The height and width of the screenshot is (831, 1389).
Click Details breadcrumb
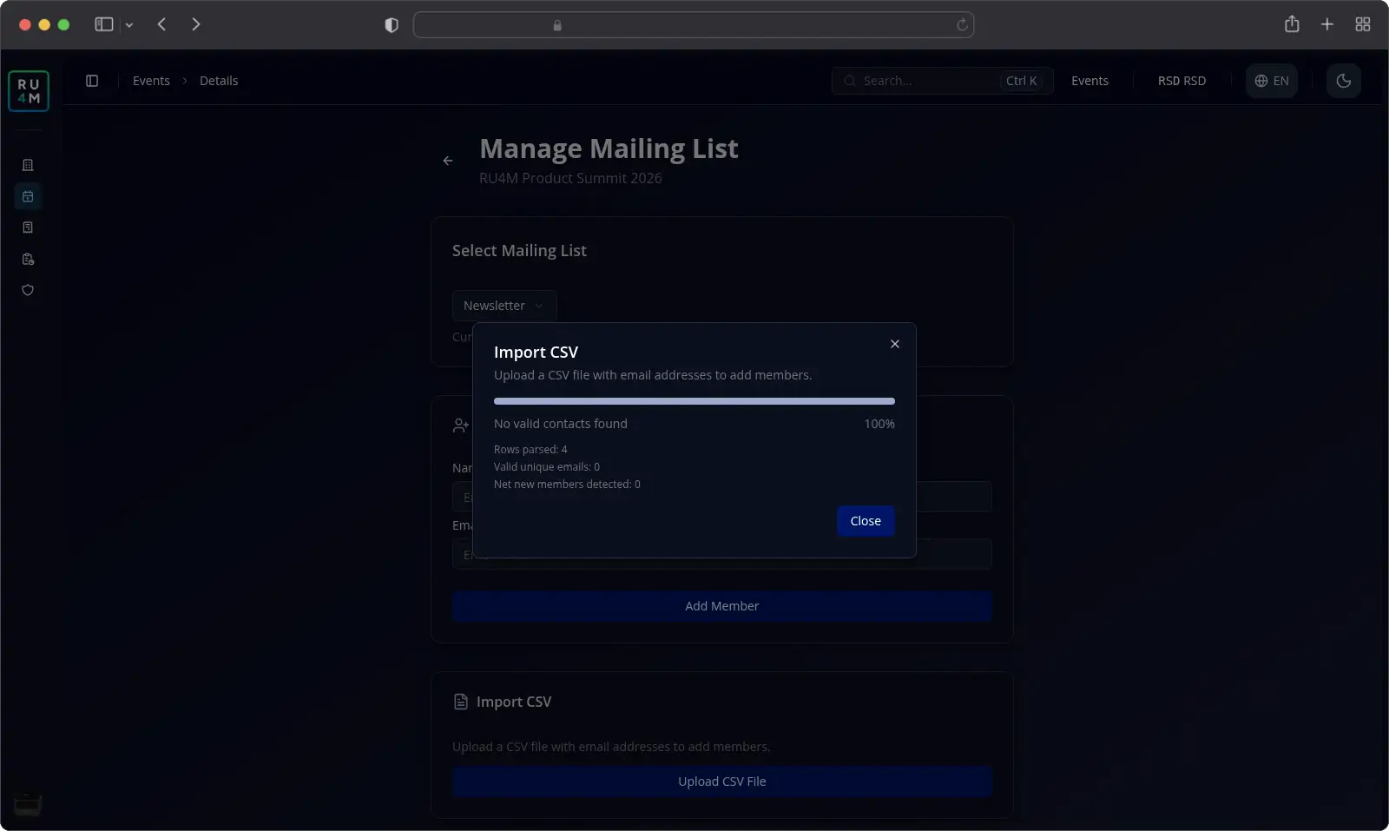[219, 81]
